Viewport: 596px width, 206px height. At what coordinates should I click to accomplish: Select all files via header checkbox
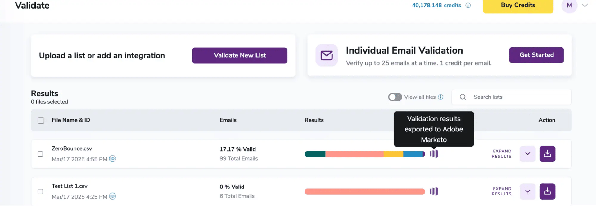coord(41,120)
